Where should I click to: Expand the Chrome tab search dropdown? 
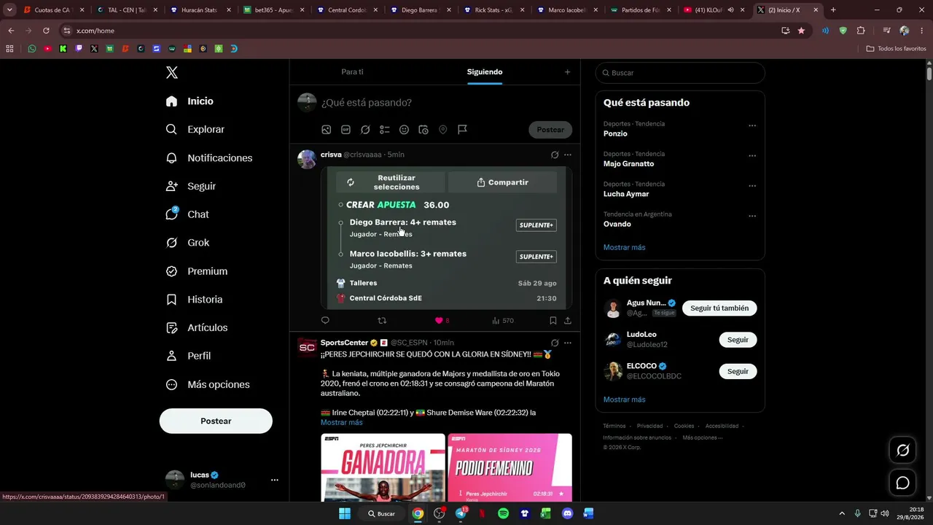pos(10,10)
